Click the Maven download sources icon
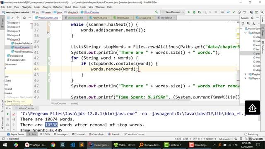Image resolution: width=265 pixels, height=149 pixels. [254, 23]
